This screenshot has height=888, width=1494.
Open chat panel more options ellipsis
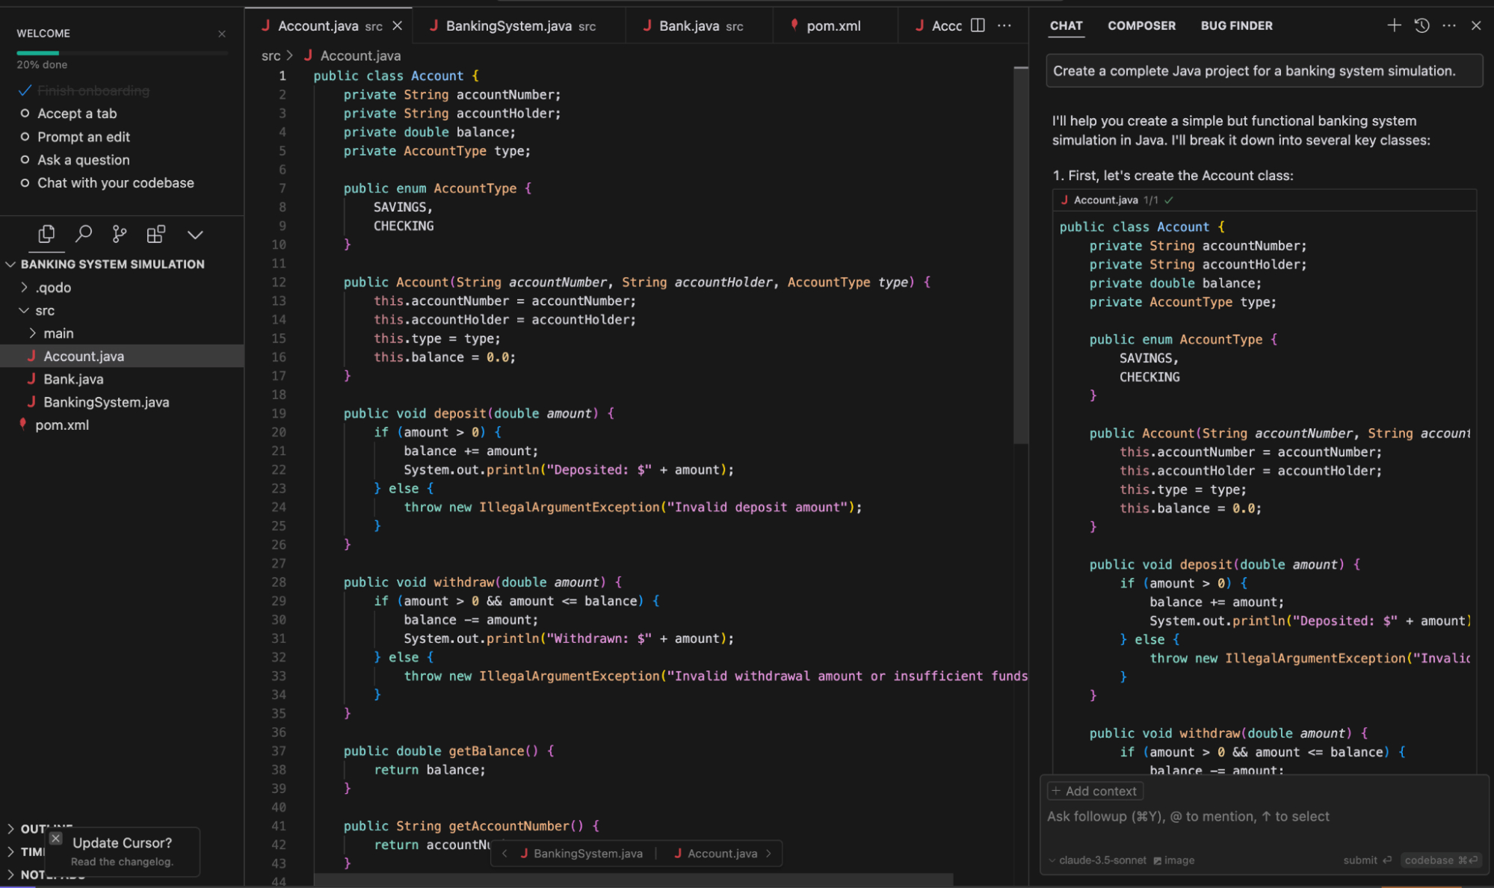(x=1449, y=25)
